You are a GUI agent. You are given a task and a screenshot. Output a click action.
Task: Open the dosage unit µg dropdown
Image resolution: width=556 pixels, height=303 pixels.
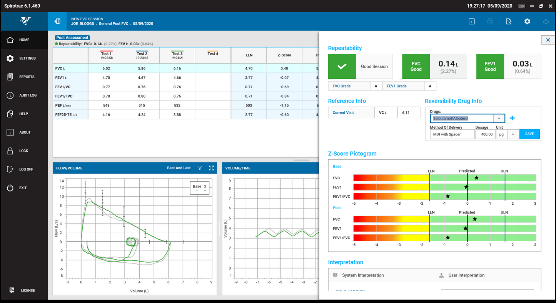[513, 134]
